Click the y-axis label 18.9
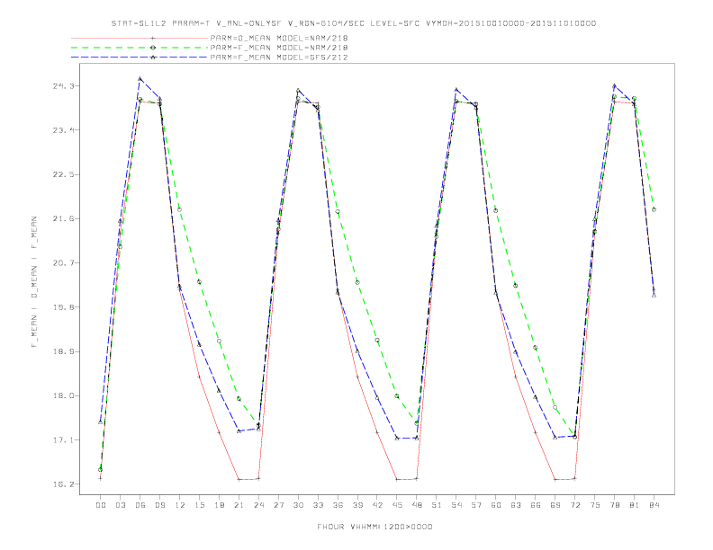 [63, 351]
